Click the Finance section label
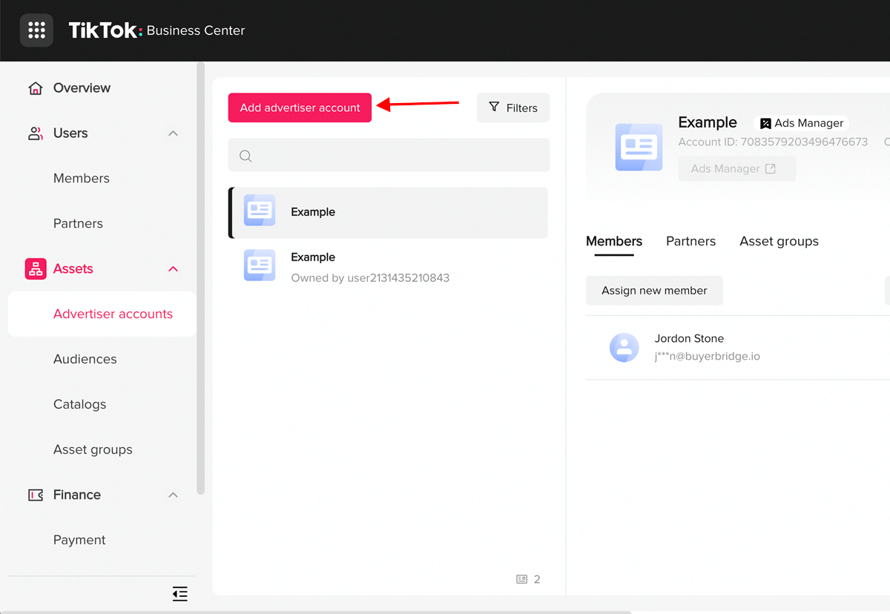Viewport: 890px width, 614px height. [x=77, y=495]
